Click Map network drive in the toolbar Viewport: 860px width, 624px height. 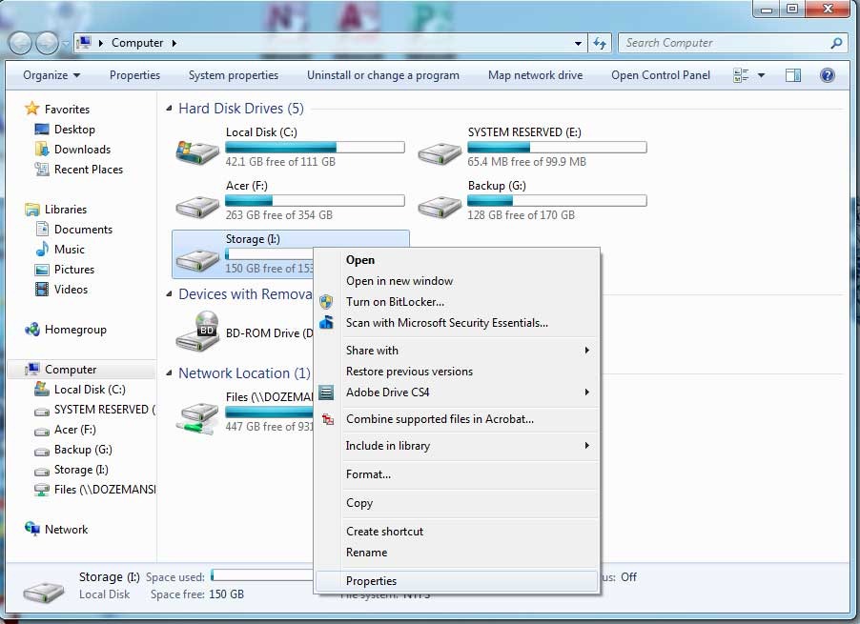[x=535, y=75]
